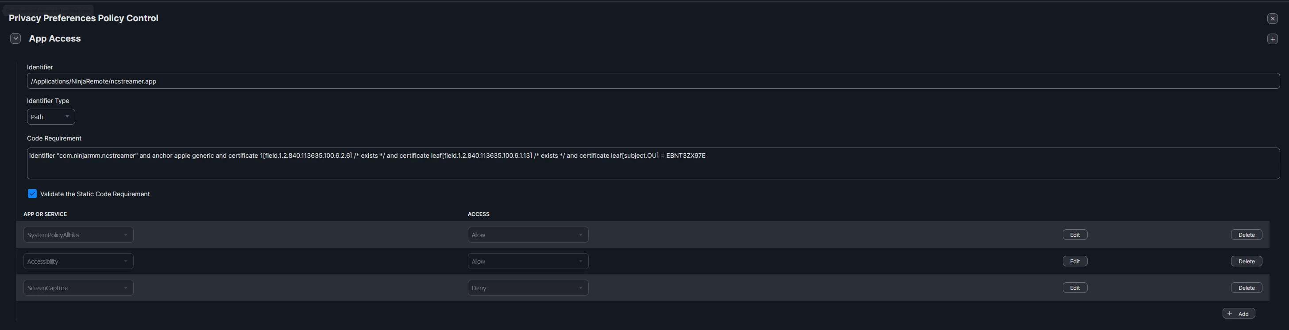Close the Privacy Preferences Policy Control dialog
The image size is (1289, 330).
pos(1273,19)
